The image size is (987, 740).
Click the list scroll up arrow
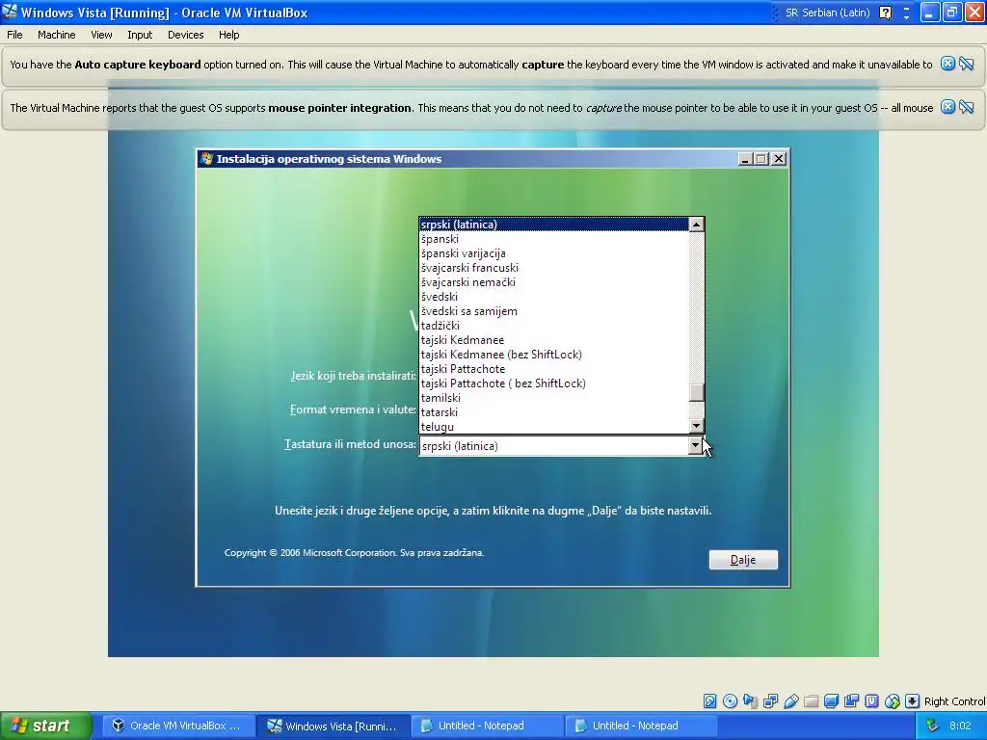point(696,225)
